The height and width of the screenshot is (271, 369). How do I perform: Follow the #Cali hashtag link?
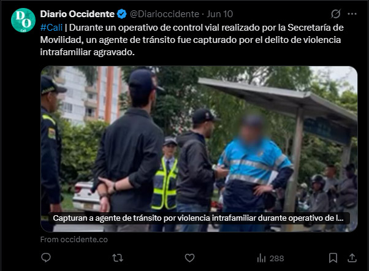tap(51, 28)
